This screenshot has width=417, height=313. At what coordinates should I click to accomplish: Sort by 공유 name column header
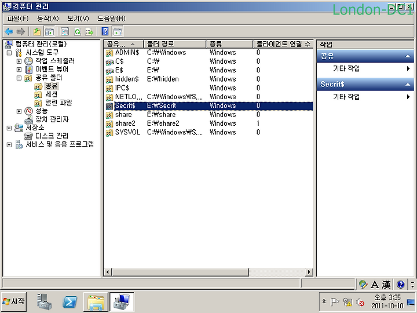[124, 44]
